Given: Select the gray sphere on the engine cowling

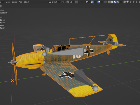Looking at the screenshot, I should (45, 54).
